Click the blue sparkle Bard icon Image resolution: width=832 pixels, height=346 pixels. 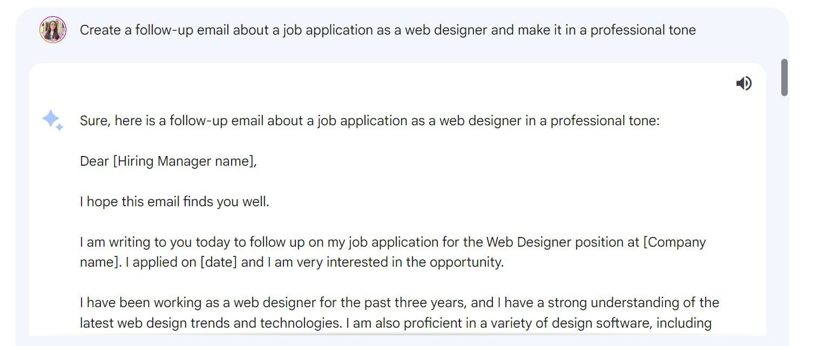52,120
